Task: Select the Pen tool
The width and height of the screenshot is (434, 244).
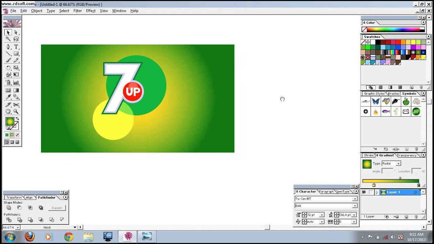Action: (x=8, y=47)
